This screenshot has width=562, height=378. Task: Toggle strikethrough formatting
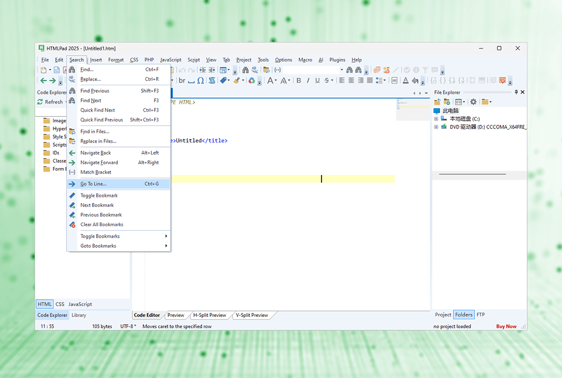tap(326, 80)
